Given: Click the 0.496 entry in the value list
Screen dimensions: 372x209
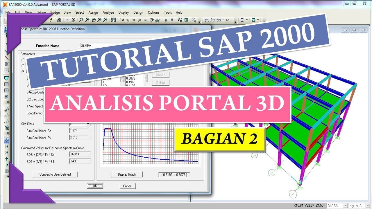Looking at the screenshot, I should point(130,82).
